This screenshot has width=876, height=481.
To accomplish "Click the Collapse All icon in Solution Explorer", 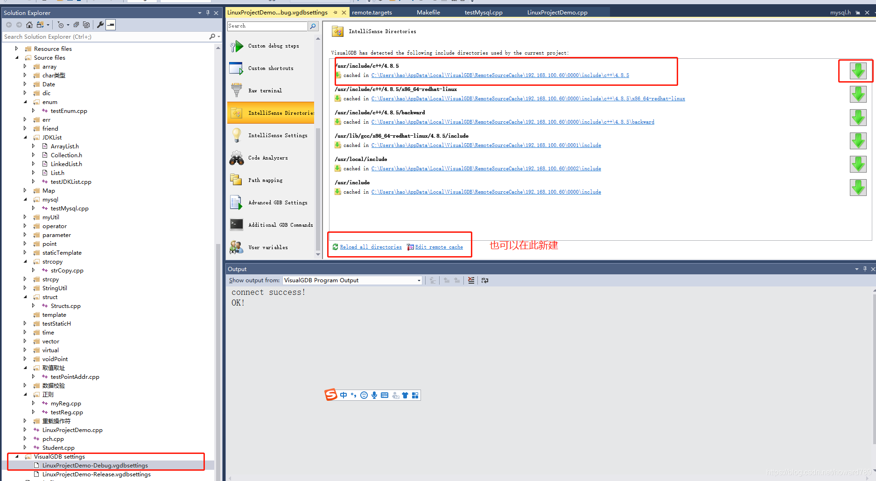I will (x=76, y=25).
